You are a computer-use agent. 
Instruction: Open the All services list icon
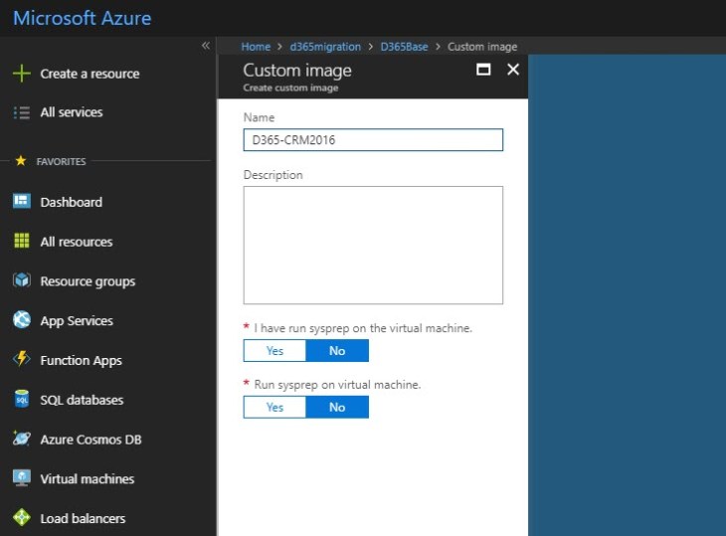coord(21,112)
